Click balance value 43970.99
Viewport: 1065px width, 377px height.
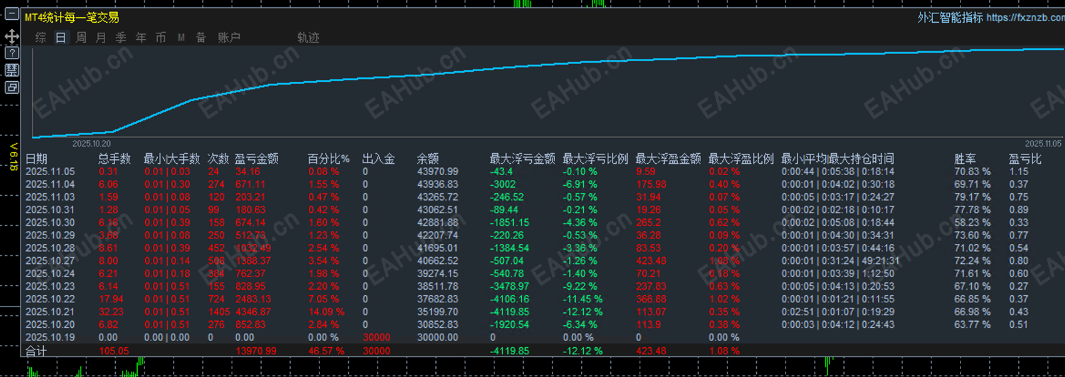(x=437, y=172)
